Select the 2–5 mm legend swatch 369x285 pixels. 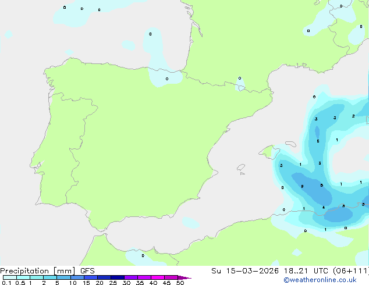coord(50,277)
